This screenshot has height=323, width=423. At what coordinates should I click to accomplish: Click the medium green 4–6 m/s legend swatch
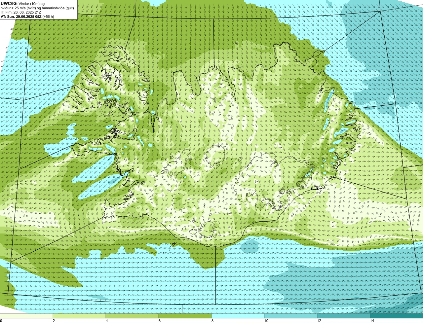click(x=132, y=316)
